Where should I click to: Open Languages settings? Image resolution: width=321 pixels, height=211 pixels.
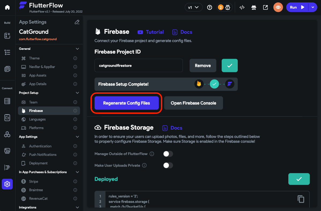coord(49,119)
